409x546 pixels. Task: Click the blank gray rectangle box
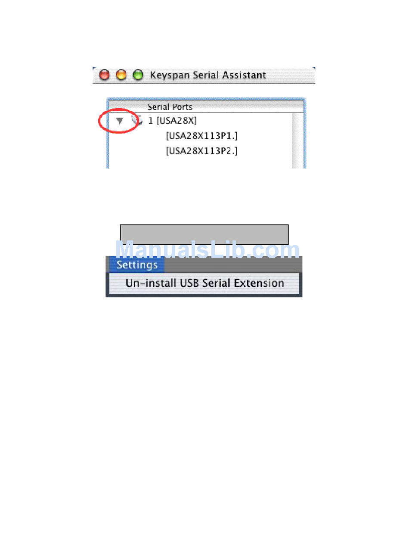[x=204, y=234]
